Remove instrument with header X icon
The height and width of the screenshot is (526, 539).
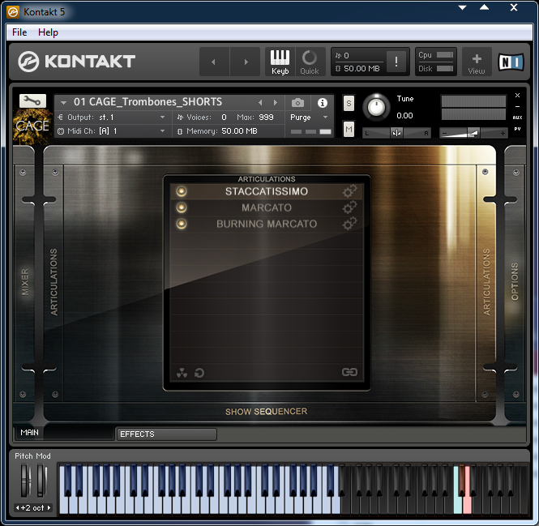(x=517, y=95)
